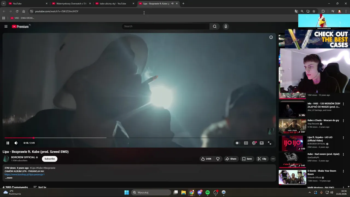
Task: Reload the page
Action: (17, 11)
